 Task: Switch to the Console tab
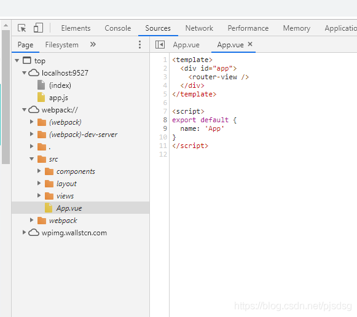click(x=118, y=28)
